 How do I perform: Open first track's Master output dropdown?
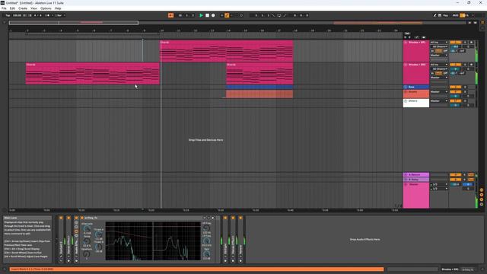click(x=439, y=56)
